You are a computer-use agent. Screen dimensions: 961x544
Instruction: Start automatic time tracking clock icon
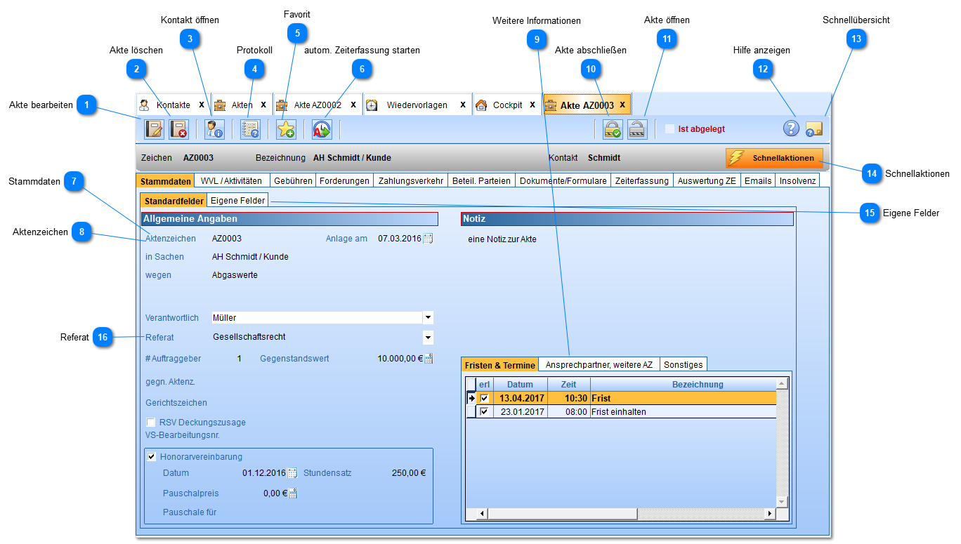(x=322, y=129)
